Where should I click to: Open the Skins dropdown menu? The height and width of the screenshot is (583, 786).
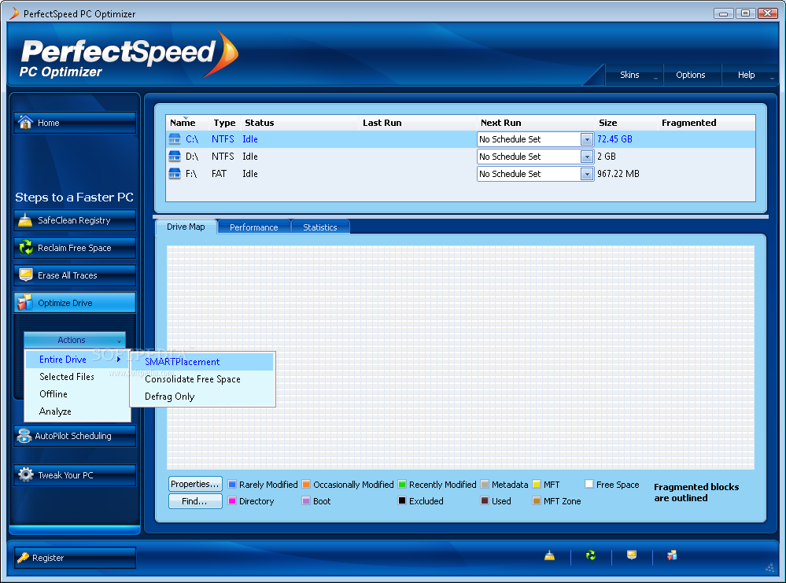point(635,75)
